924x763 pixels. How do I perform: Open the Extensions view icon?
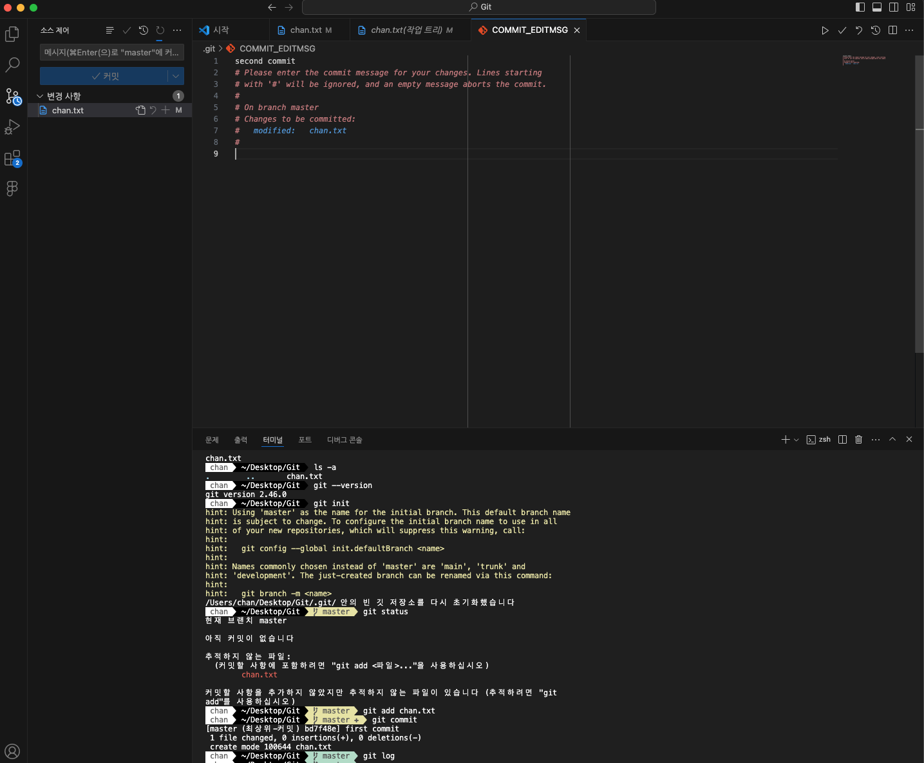(x=13, y=158)
